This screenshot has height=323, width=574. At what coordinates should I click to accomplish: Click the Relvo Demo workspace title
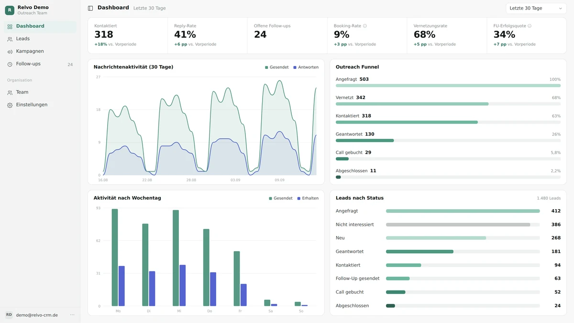(33, 7)
